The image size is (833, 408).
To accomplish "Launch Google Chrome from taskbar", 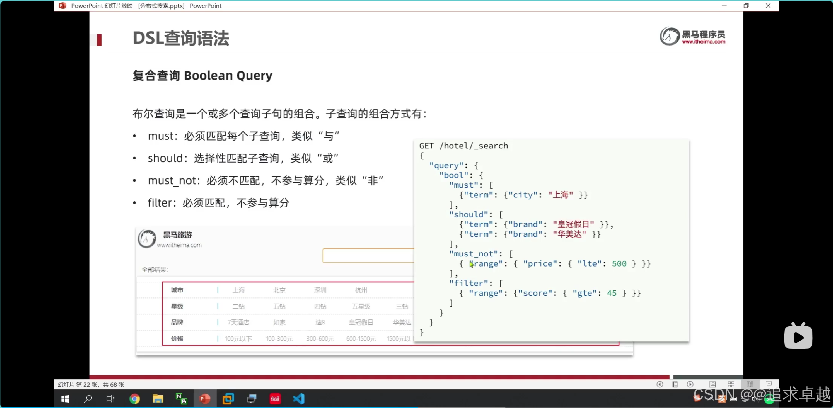I will (134, 399).
